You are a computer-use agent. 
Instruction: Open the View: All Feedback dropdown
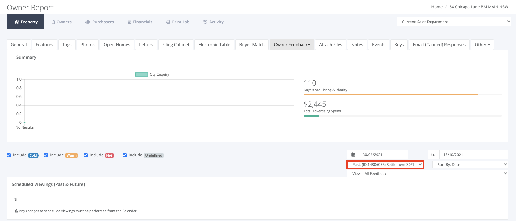(x=428, y=174)
